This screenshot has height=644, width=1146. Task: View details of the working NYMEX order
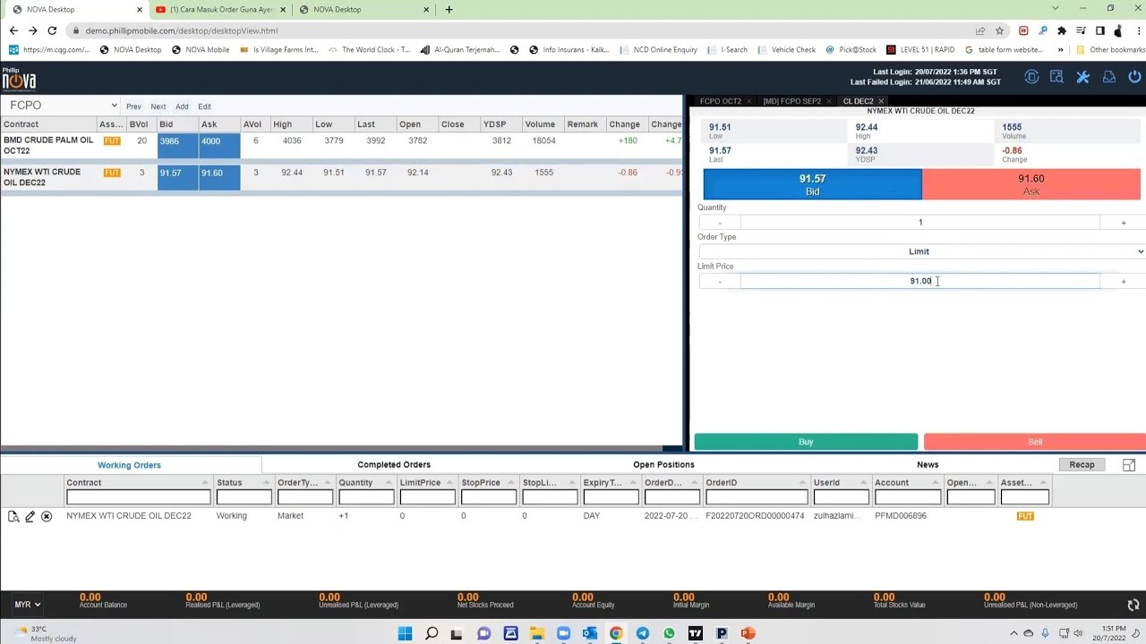pos(13,516)
